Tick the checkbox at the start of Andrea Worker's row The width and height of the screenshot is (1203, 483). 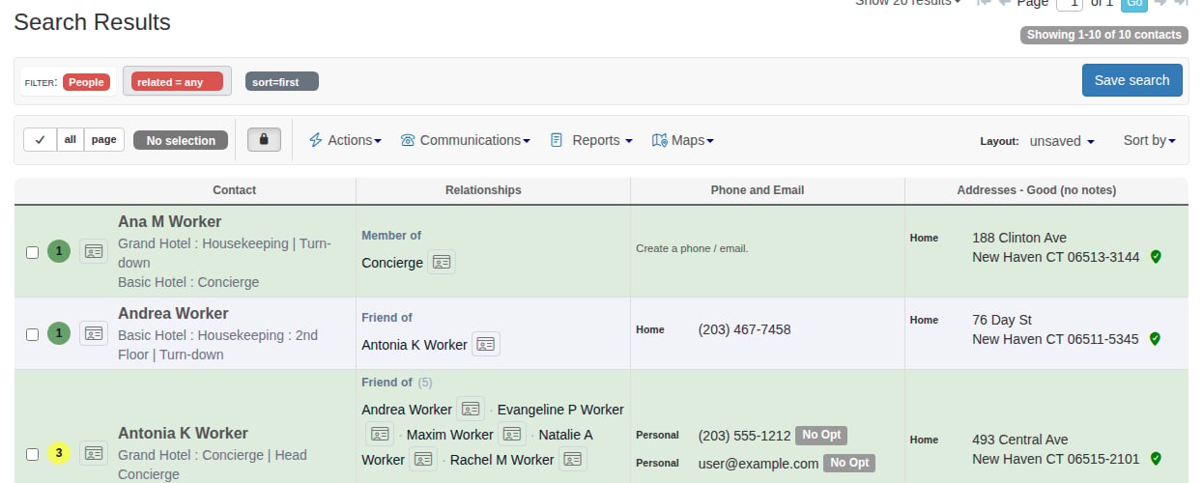point(32,334)
